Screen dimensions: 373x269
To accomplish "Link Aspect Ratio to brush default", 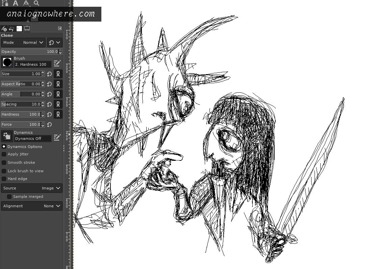I will pos(58,84).
